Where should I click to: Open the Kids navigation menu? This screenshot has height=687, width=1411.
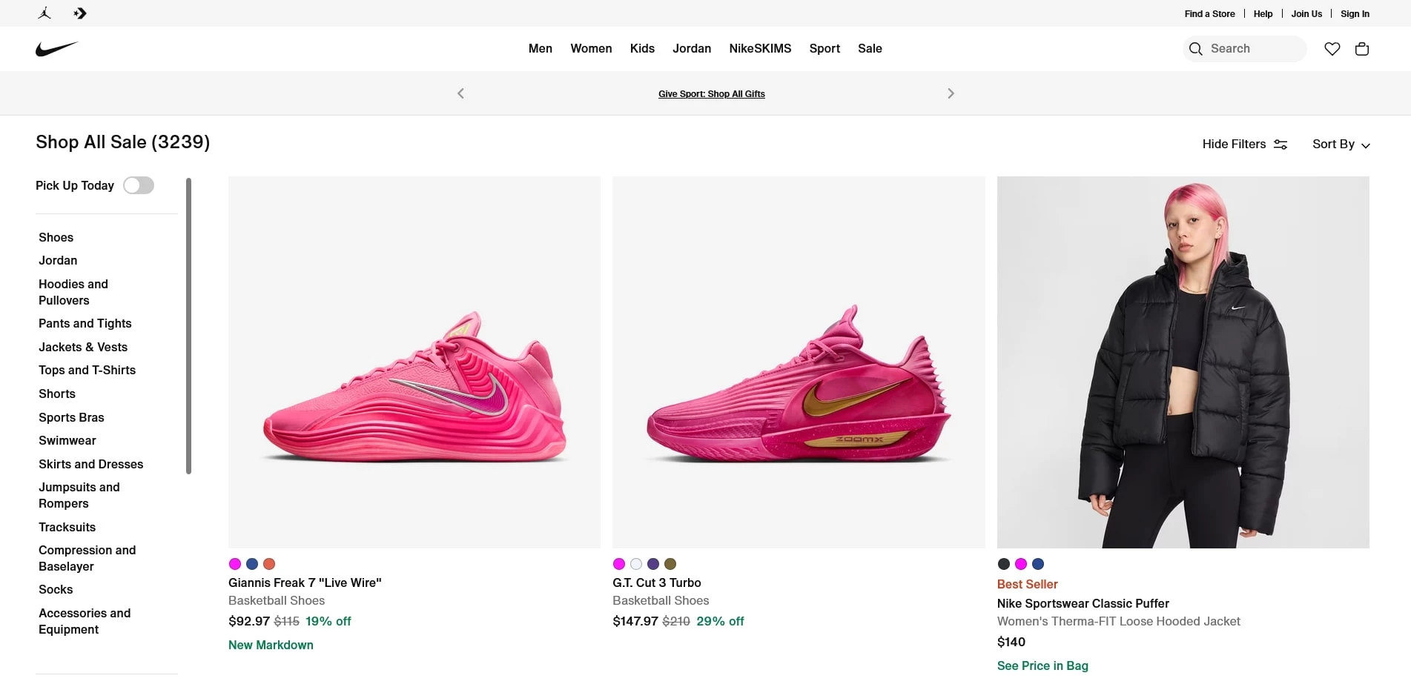tap(642, 49)
